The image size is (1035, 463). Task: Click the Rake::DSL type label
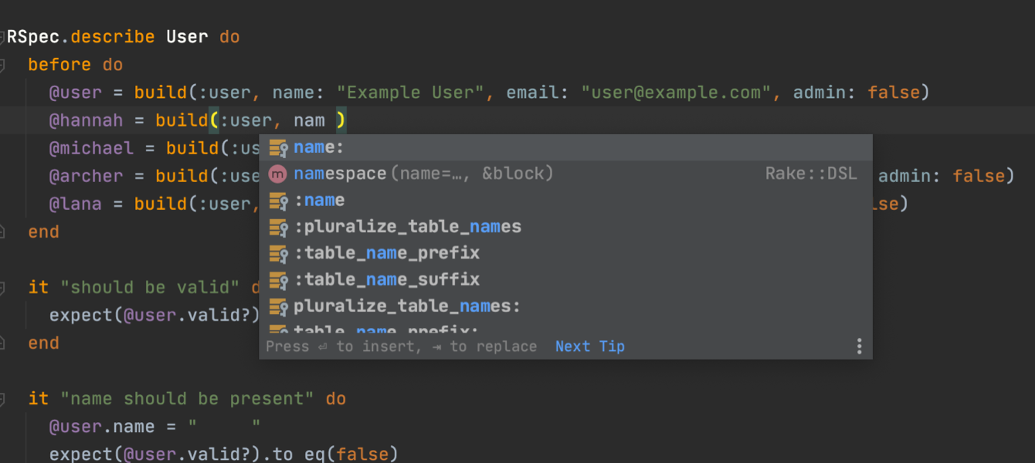tap(811, 174)
